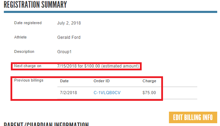Select the 7/2/2018 billing date cell
The height and width of the screenshot is (126, 220).
(x=69, y=93)
